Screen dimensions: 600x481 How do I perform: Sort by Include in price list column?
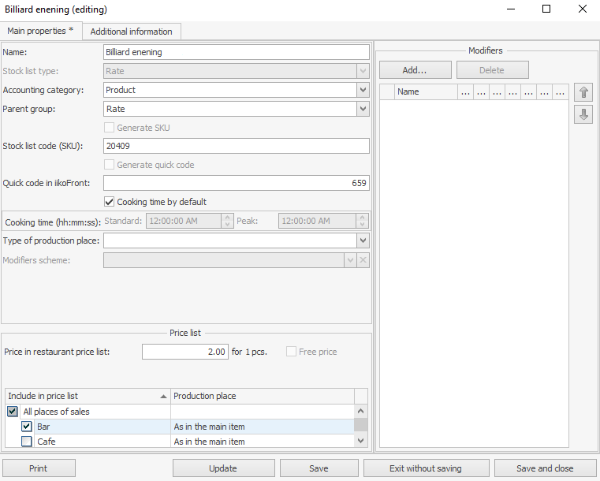click(x=87, y=396)
